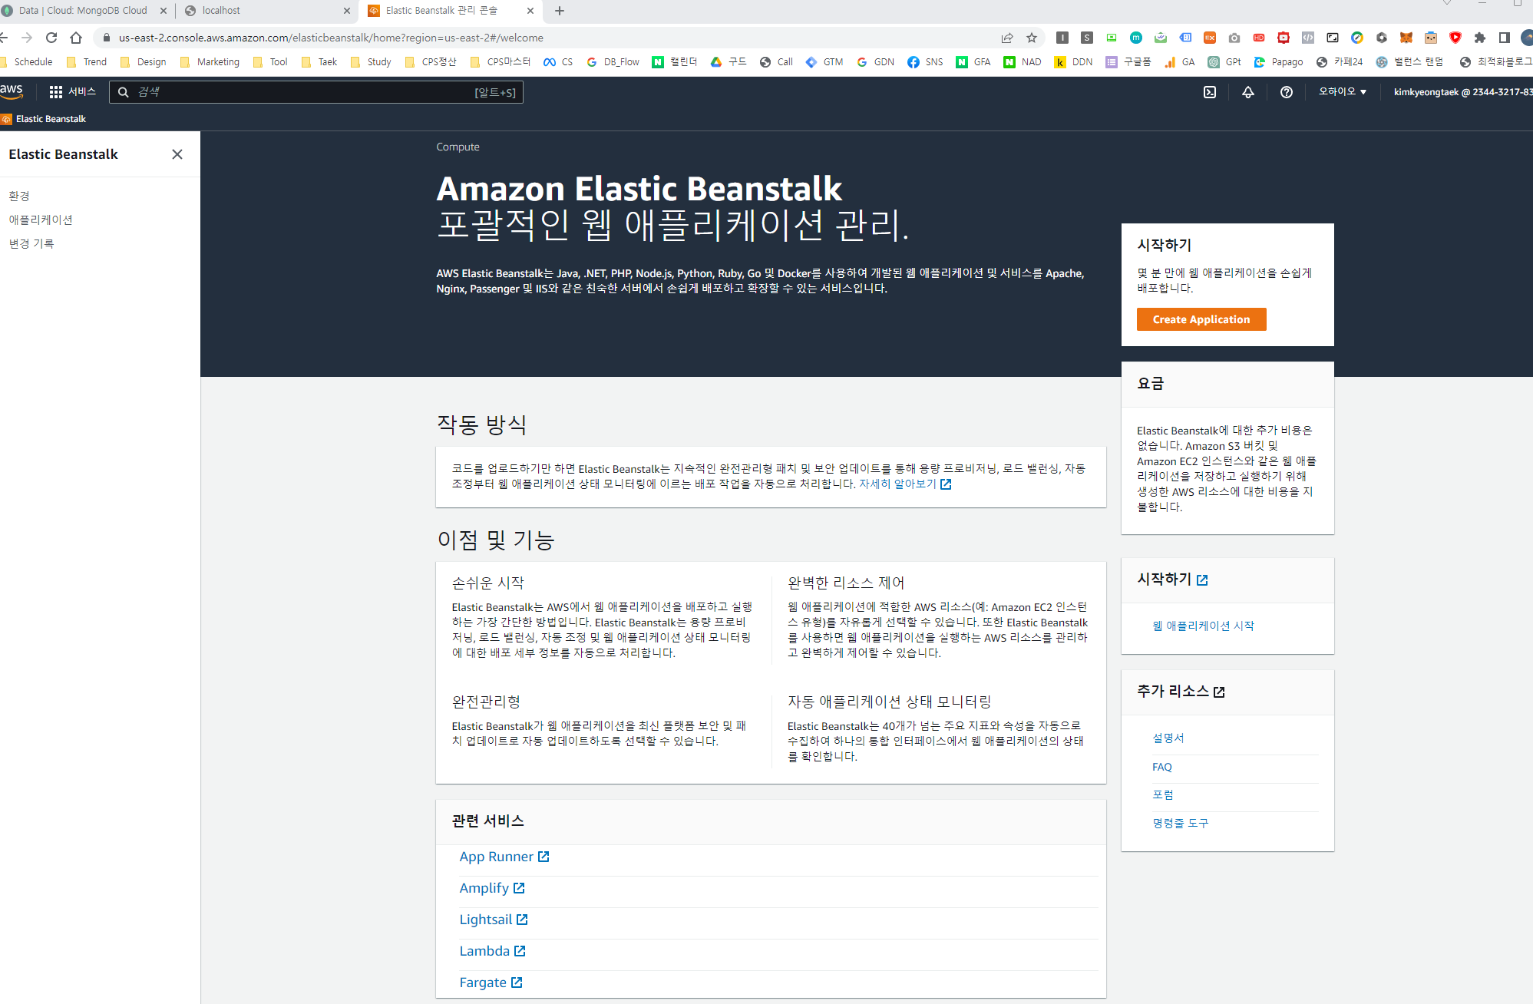Image resolution: width=1533 pixels, height=1004 pixels.
Task: Open the Study bookmark folder
Action: point(371,62)
